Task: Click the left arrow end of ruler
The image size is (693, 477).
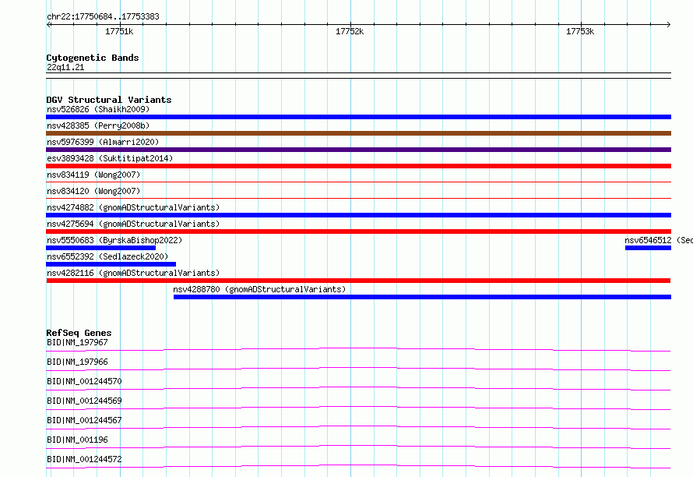Action: click(48, 24)
